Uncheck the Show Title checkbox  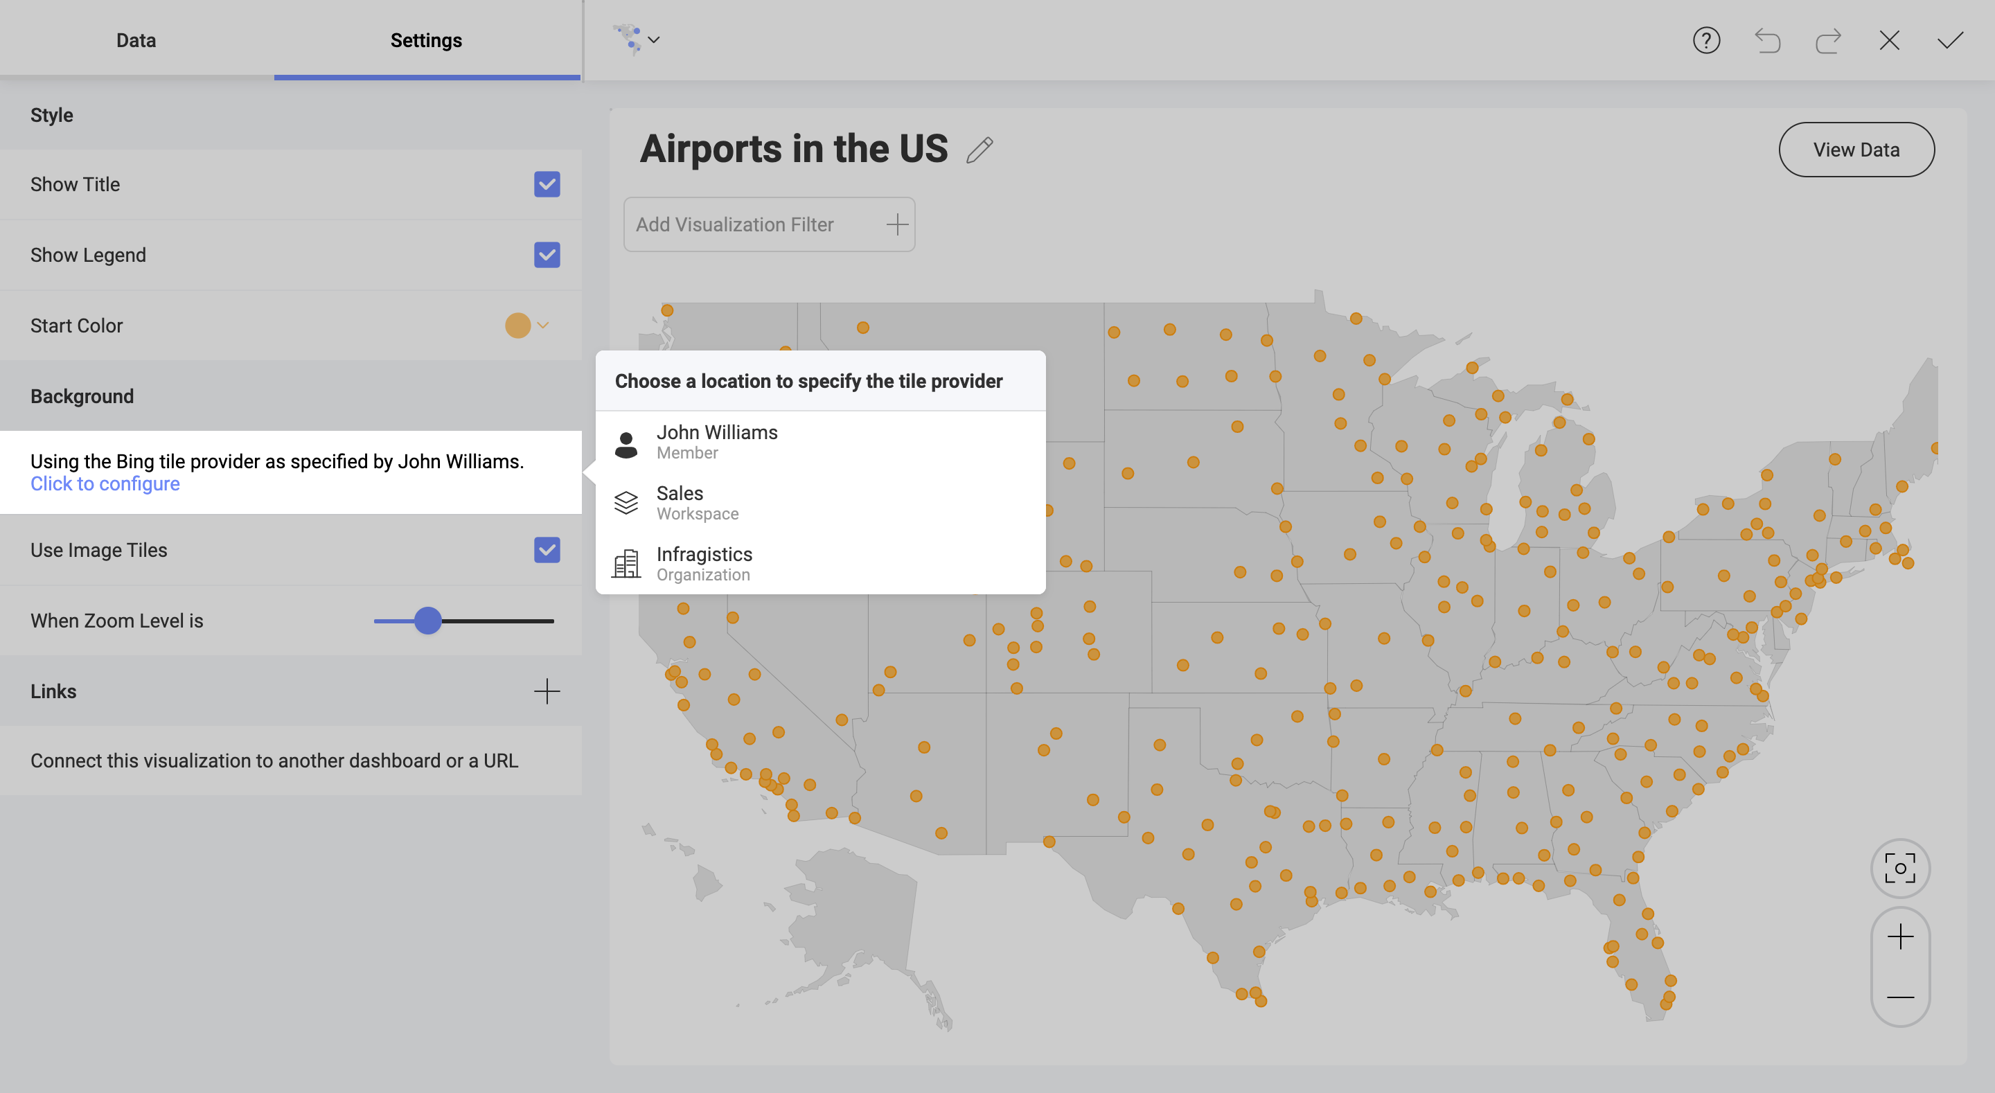[547, 184]
